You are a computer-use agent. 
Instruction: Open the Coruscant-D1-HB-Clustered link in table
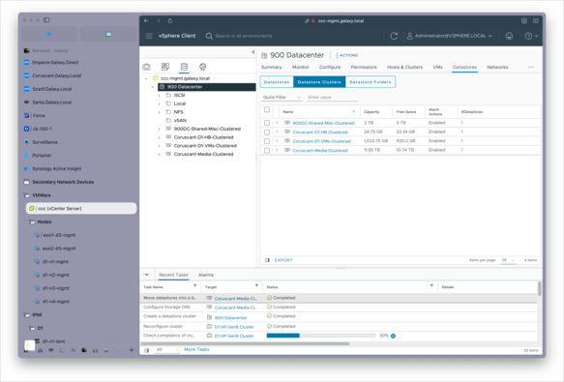click(x=320, y=132)
